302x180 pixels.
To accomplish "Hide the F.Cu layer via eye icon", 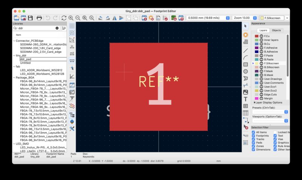I will coord(261,36).
